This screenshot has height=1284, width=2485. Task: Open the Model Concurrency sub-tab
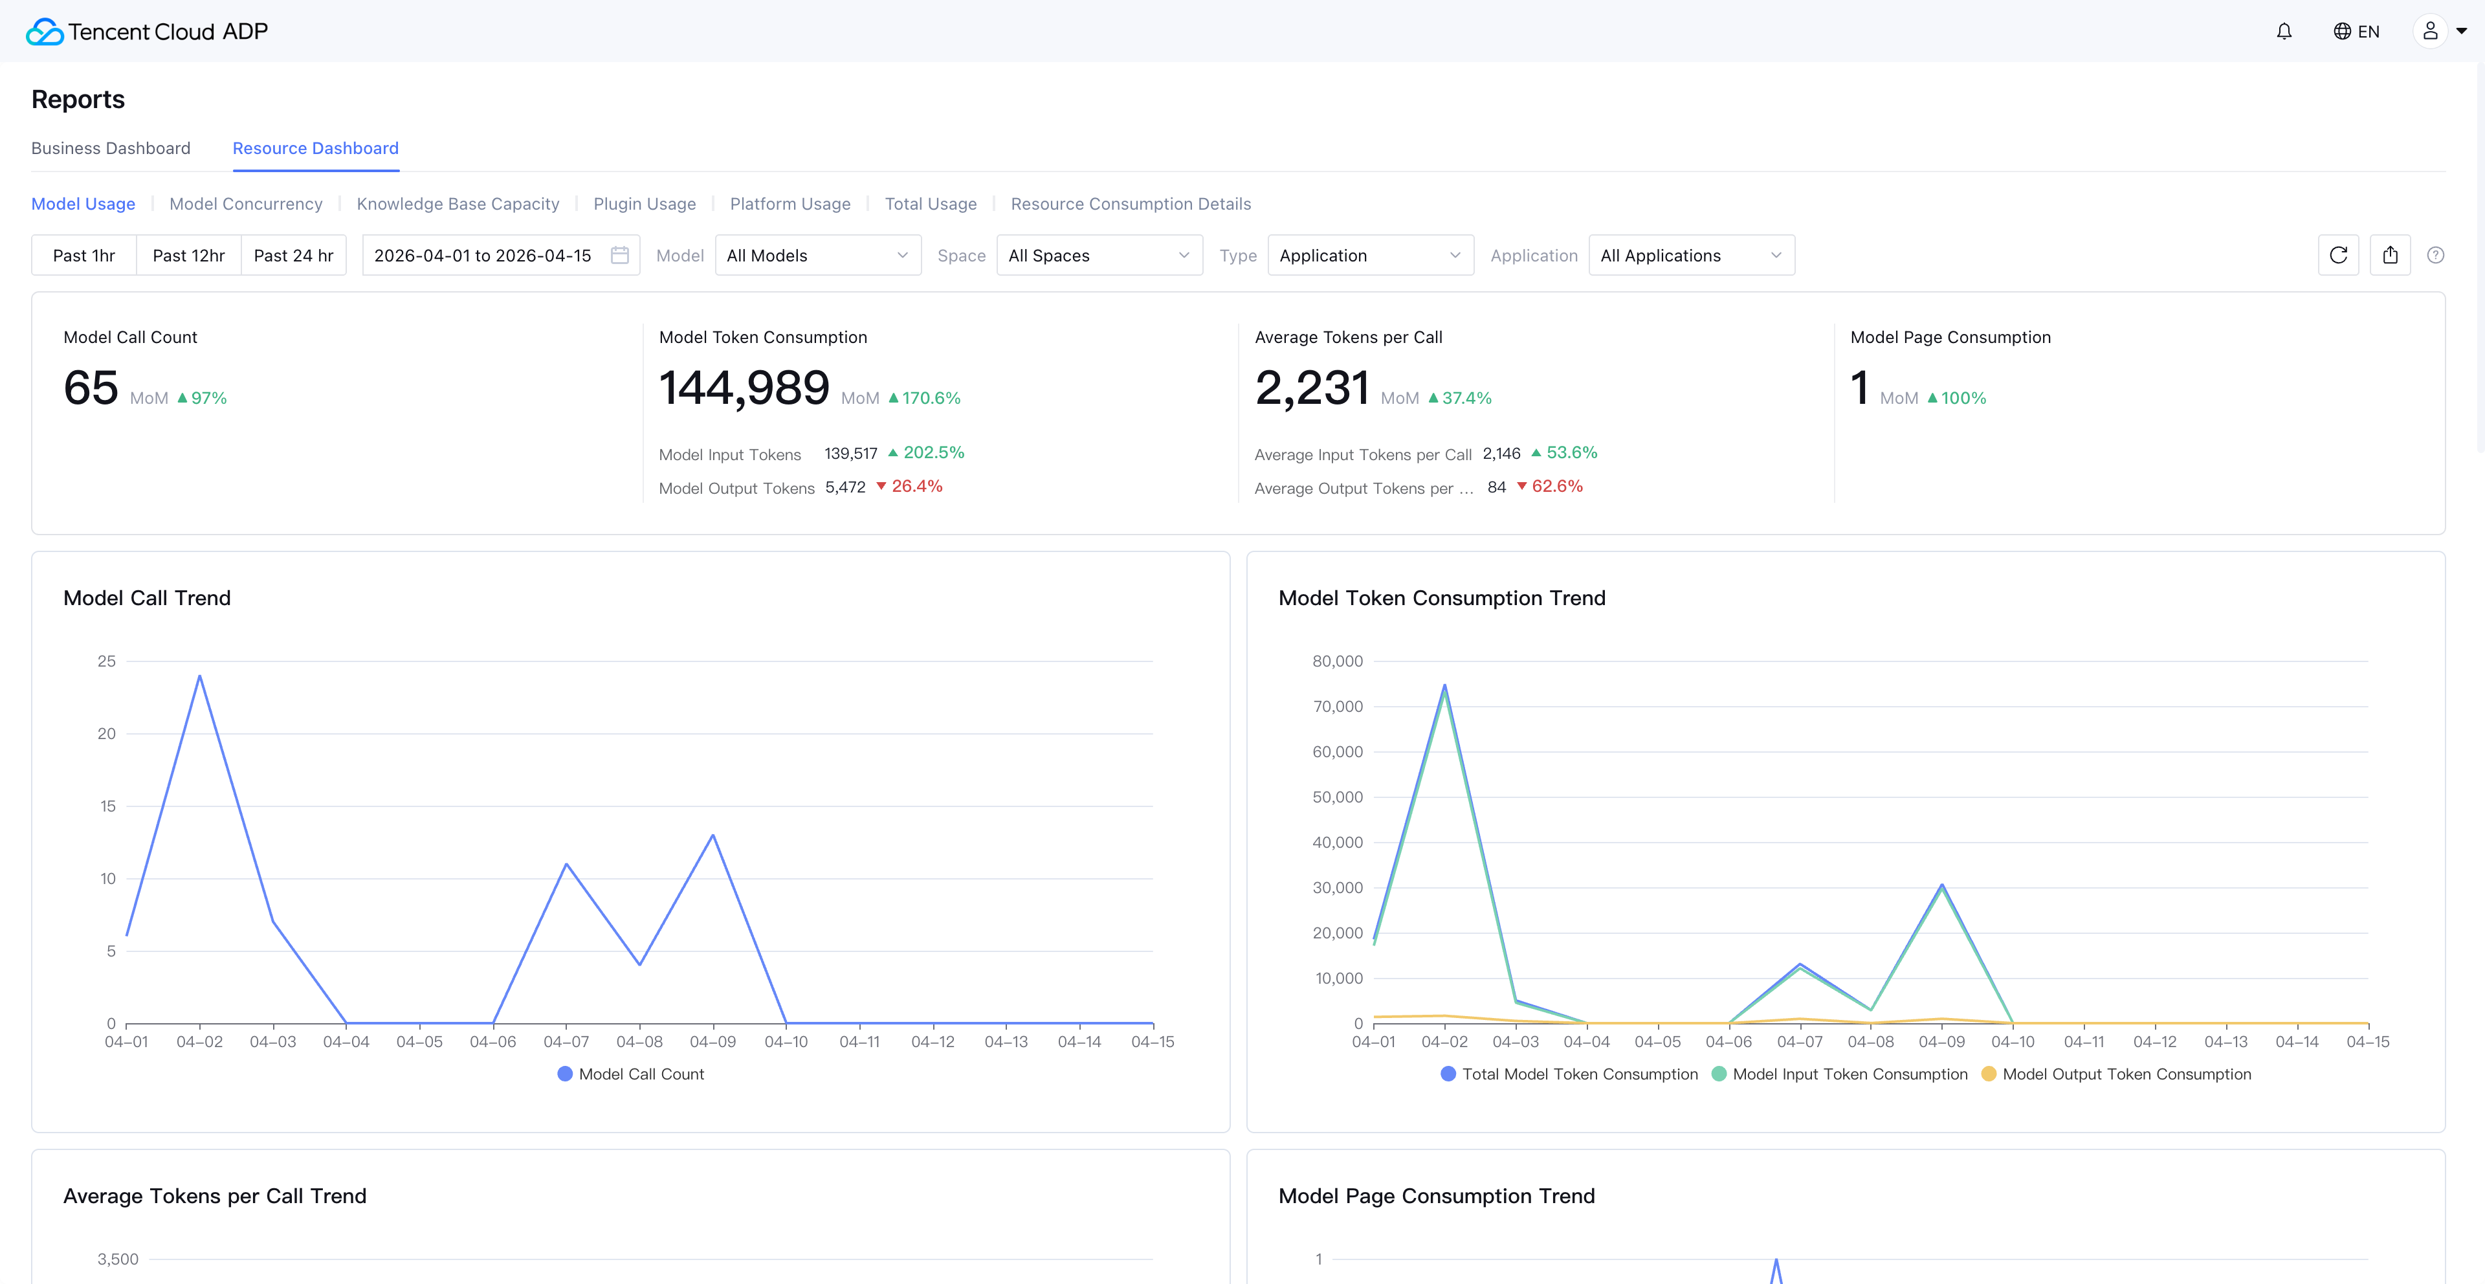[x=246, y=204]
